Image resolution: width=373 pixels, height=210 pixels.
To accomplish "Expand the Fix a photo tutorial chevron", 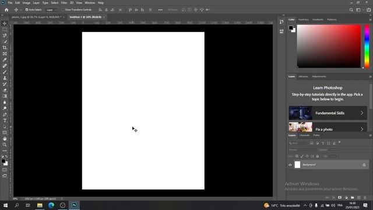I will 362,129.
